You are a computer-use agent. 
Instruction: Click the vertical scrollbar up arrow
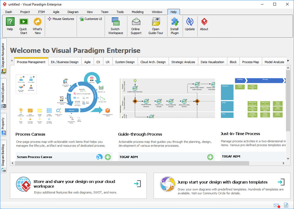288,68
